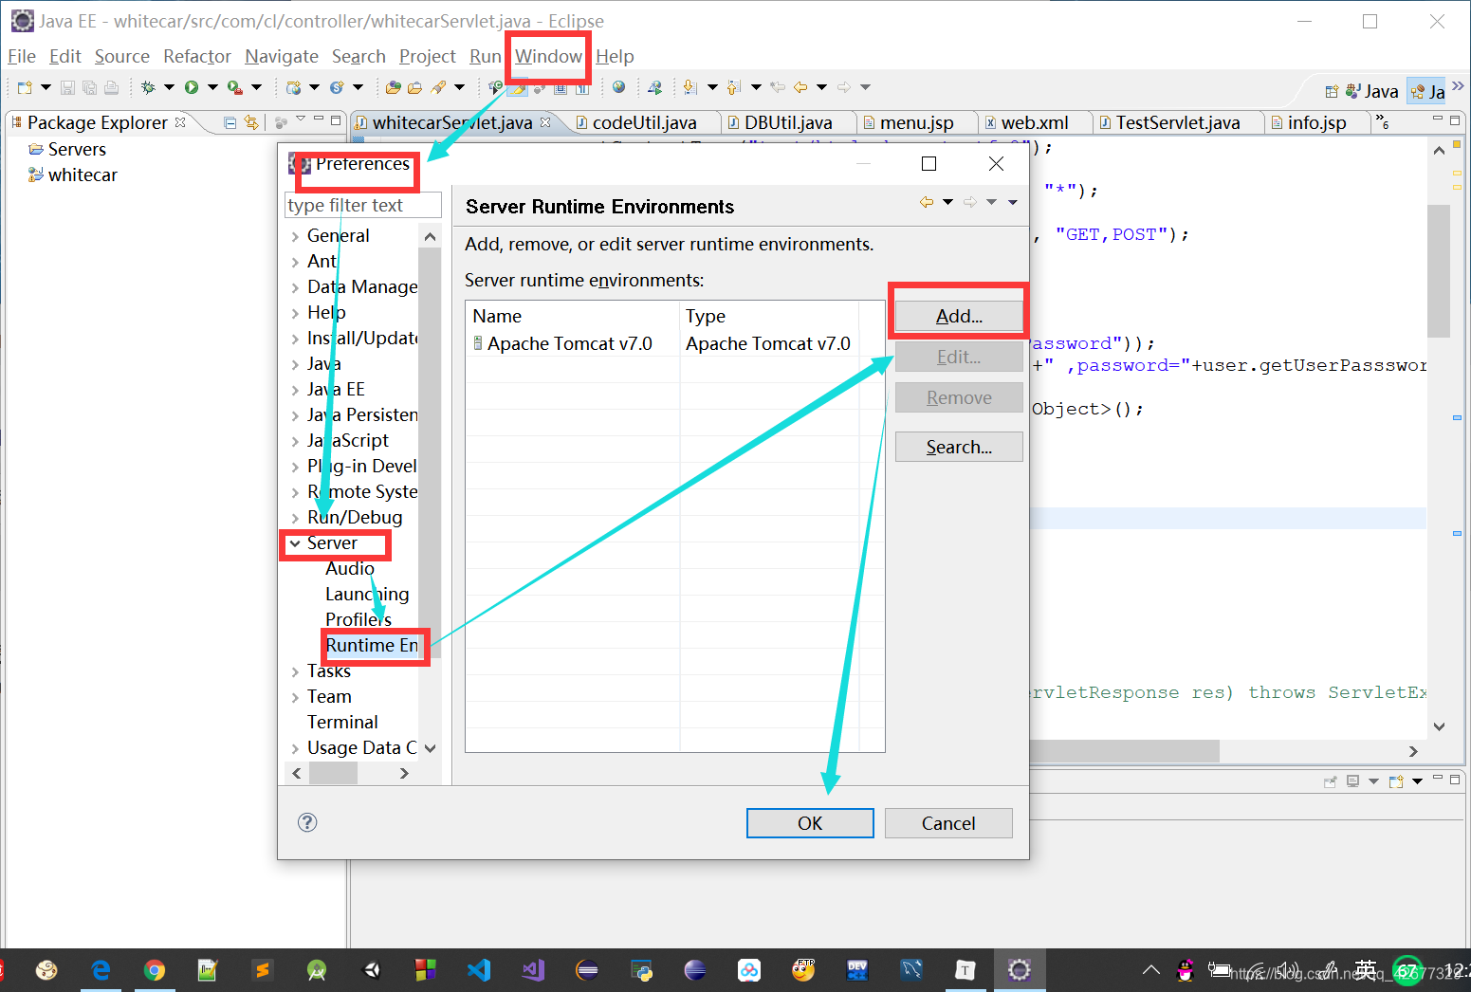Click the Remove button
Image resolution: width=1471 pixels, height=992 pixels.
pyautogui.click(x=959, y=397)
